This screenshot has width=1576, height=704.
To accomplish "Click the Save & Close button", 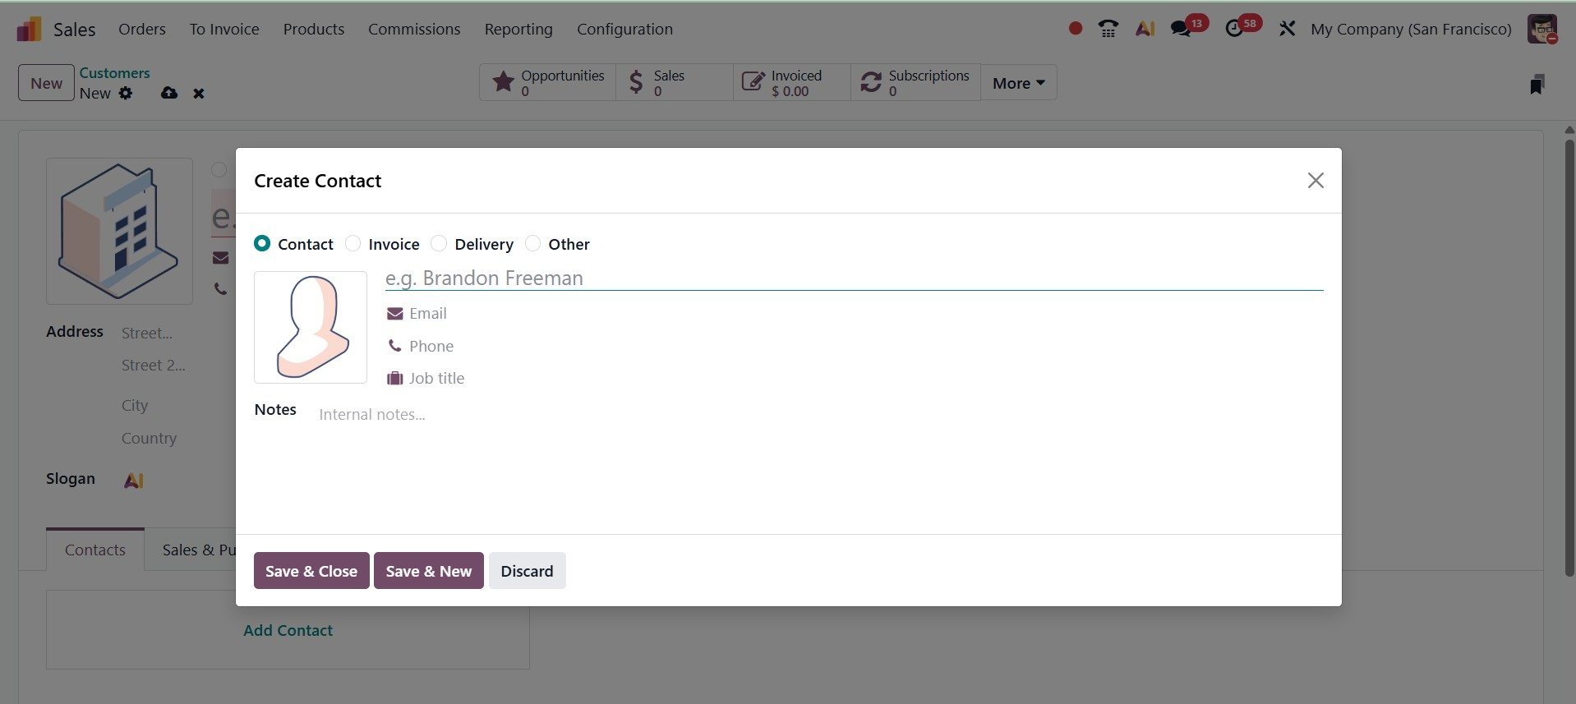I will [x=311, y=571].
